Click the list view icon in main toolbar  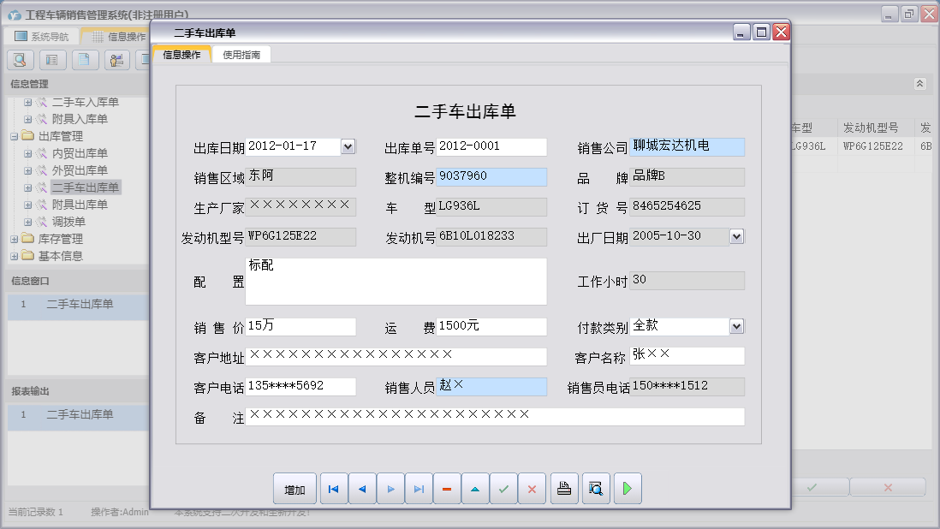[x=52, y=60]
